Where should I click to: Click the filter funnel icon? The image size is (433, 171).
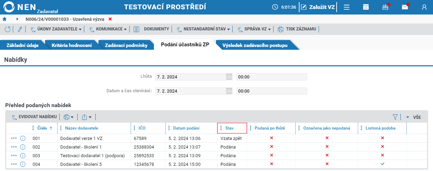pyautogui.click(x=395, y=117)
